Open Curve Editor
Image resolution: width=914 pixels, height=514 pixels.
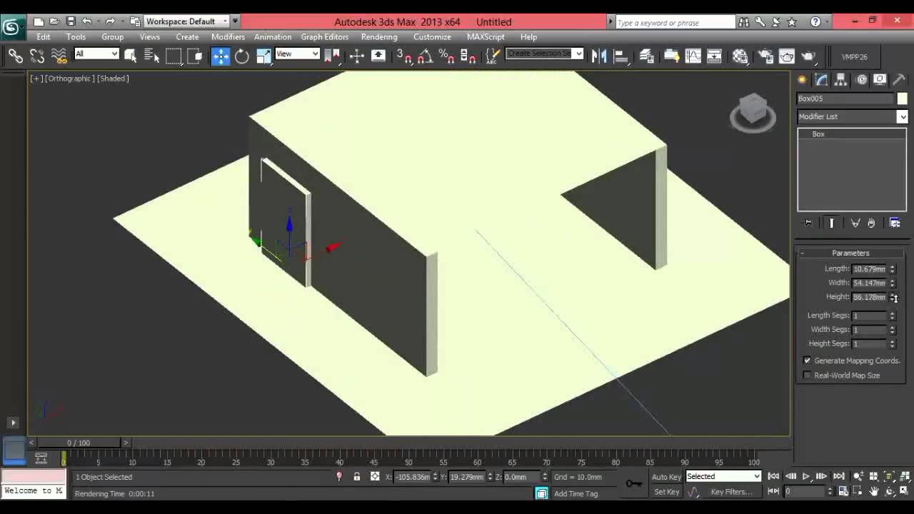click(693, 56)
